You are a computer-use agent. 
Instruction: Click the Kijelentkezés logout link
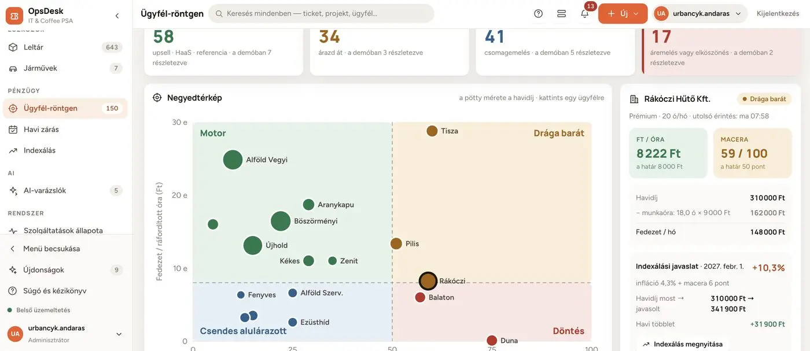click(x=778, y=13)
